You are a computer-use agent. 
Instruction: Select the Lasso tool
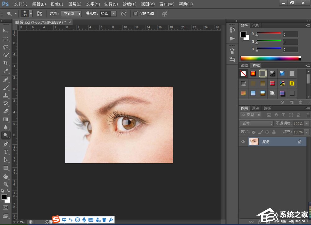(x=6, y=47)
